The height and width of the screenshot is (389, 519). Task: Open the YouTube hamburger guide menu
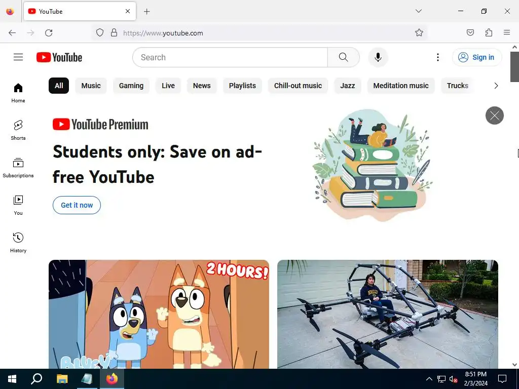(x=18, y=57)
